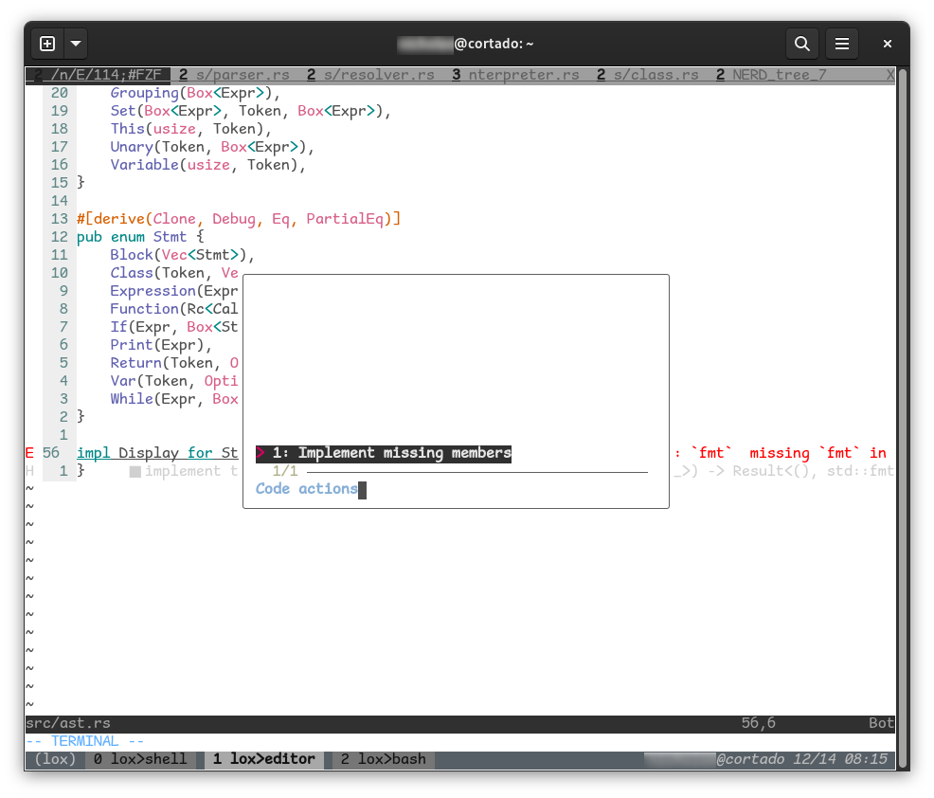The image size is (934, 798).
Task: Click the Grouping(Box<Expr>) variant line
Action: point(195,94)
